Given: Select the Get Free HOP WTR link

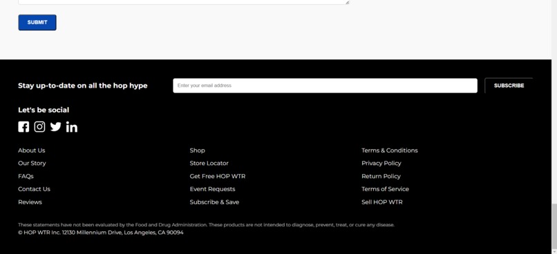Looking at the screenshot, I should point(218,176).
